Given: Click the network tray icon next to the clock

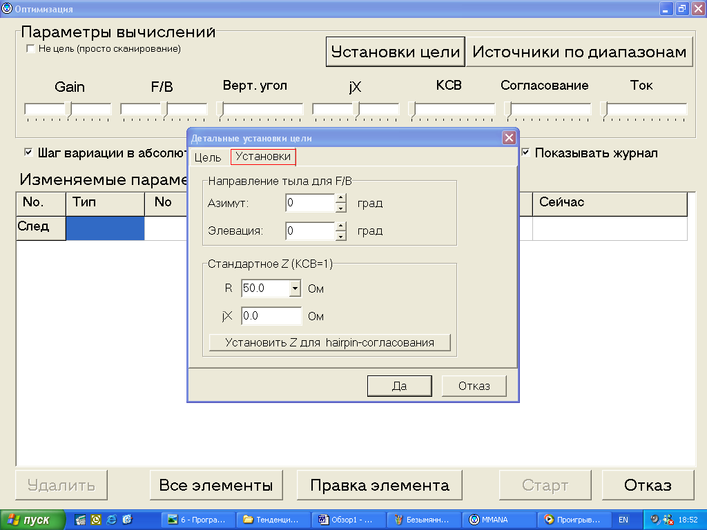Looking at the screenshot, I should 668,520.
